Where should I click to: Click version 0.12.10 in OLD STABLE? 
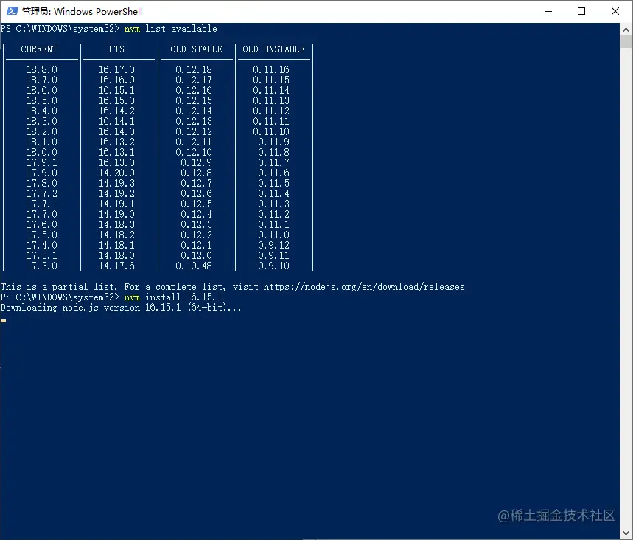[x=194, y=153]
